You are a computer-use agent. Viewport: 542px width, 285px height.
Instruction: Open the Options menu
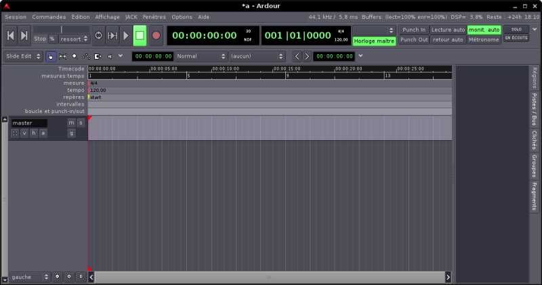(x=182, y=17)
